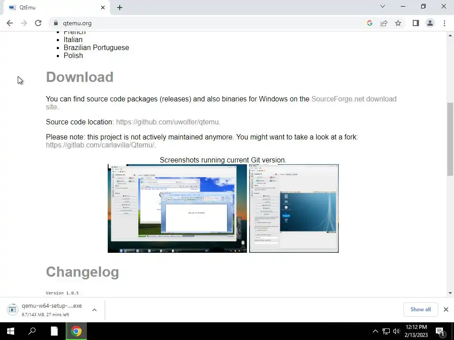454x340 pixels.
Task: Click the scrollbar down arrow
Action: pos(450,293)
